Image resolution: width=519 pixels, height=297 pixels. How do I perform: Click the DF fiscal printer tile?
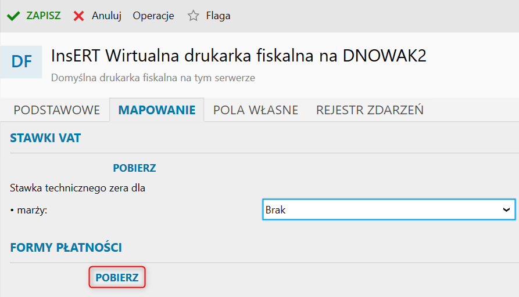pos(22,61)
